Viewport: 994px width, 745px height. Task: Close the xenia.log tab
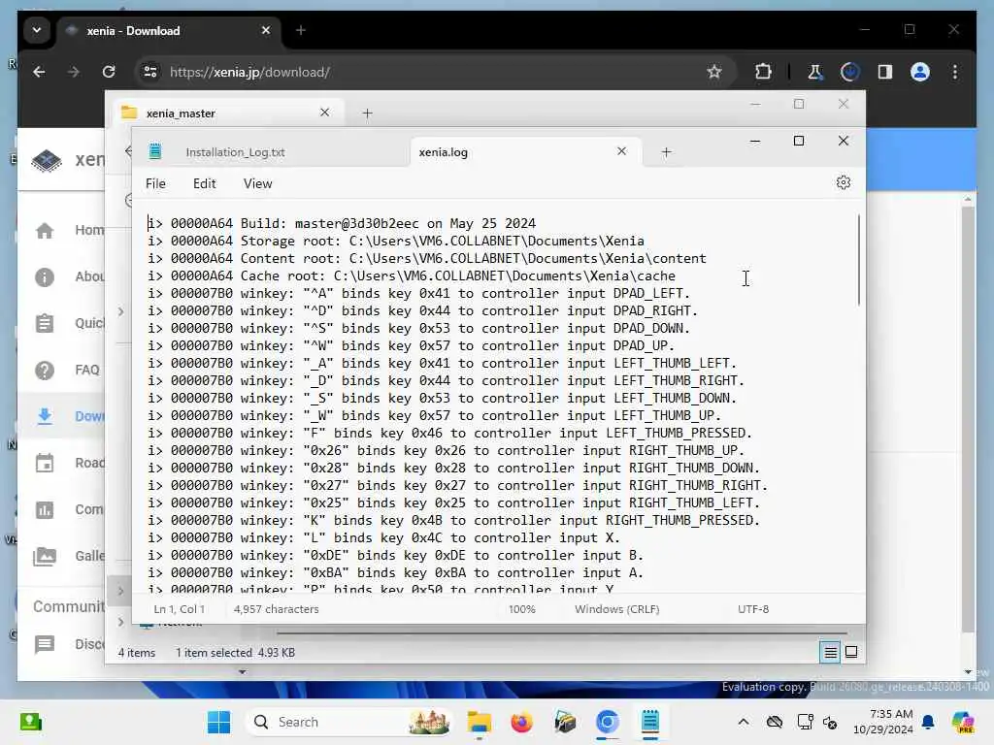[621, 151]
